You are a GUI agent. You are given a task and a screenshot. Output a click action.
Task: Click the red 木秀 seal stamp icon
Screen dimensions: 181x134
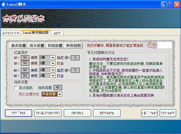click(x=152, y=45)
